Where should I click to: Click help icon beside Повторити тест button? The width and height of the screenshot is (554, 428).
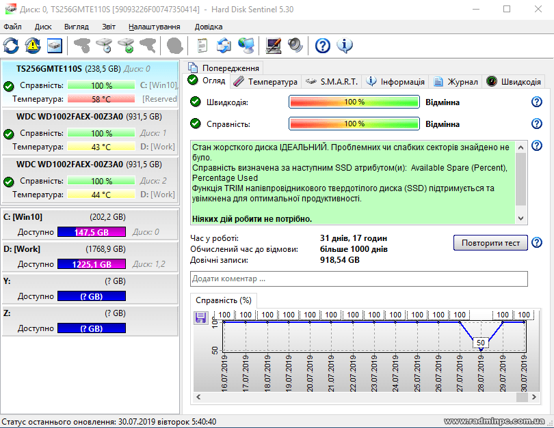(x=537, y=243)
